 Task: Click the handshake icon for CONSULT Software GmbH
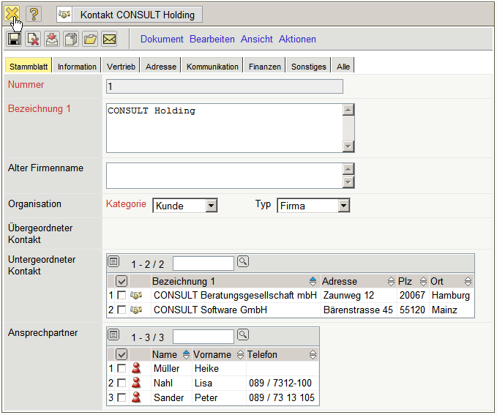[136, 310]
